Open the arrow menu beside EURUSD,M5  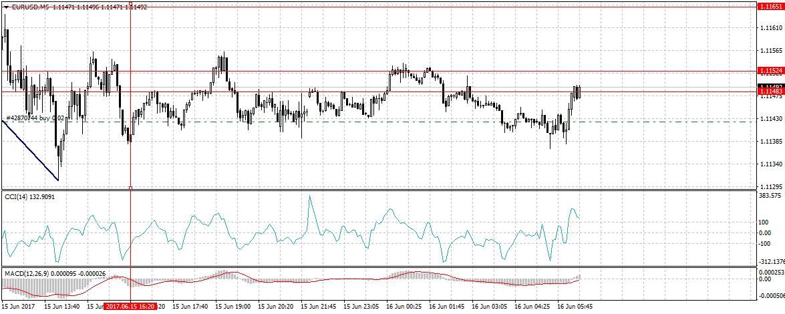[x=7, y=7]
